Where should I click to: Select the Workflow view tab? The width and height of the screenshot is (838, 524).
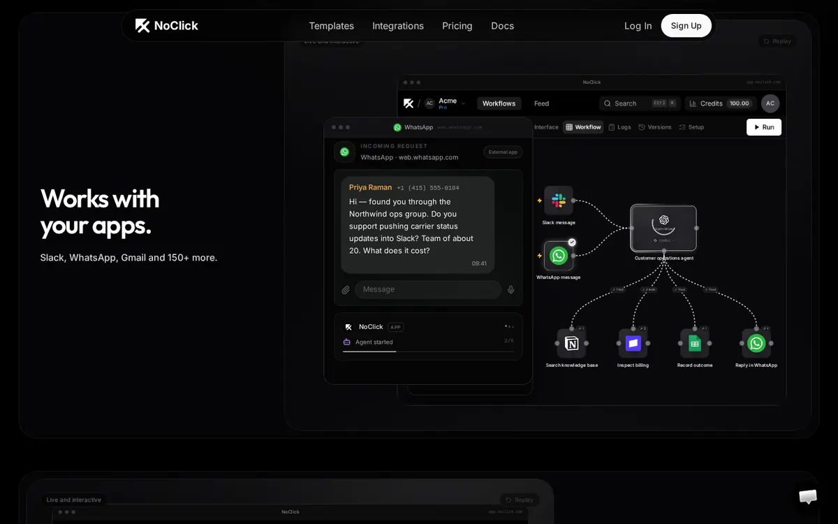(x=583, y=127)
